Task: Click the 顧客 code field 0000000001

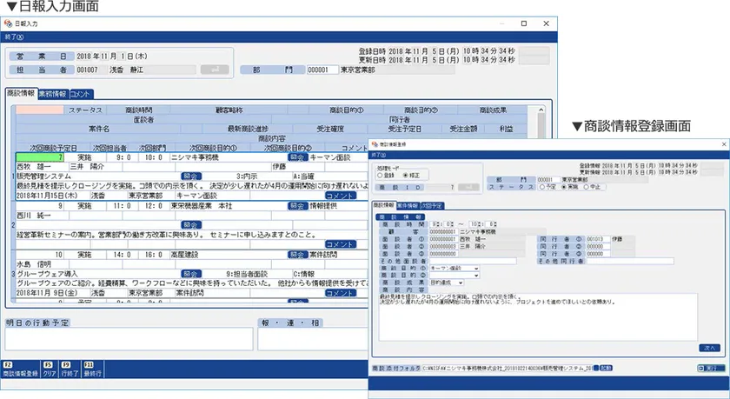Action: 443,231
